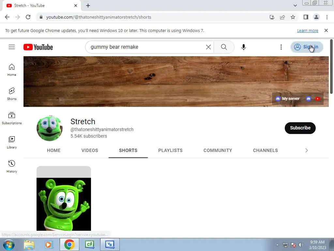Click the Chrome taskbar icon
The height and width of the screenshot is (251, 334).
(69, 244)
